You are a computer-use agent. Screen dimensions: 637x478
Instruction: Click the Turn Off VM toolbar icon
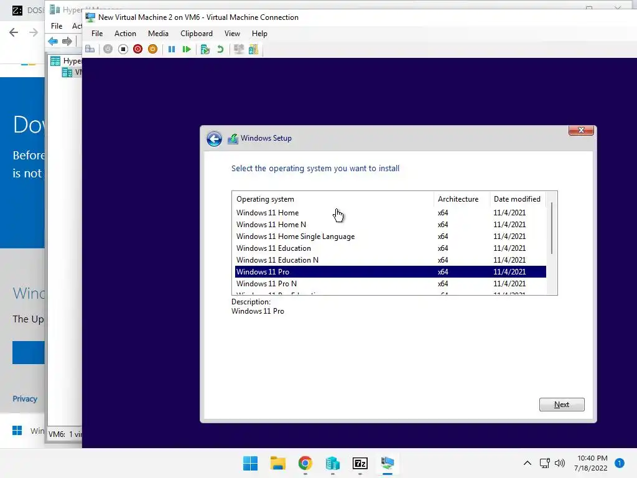(x=123, y=49)
